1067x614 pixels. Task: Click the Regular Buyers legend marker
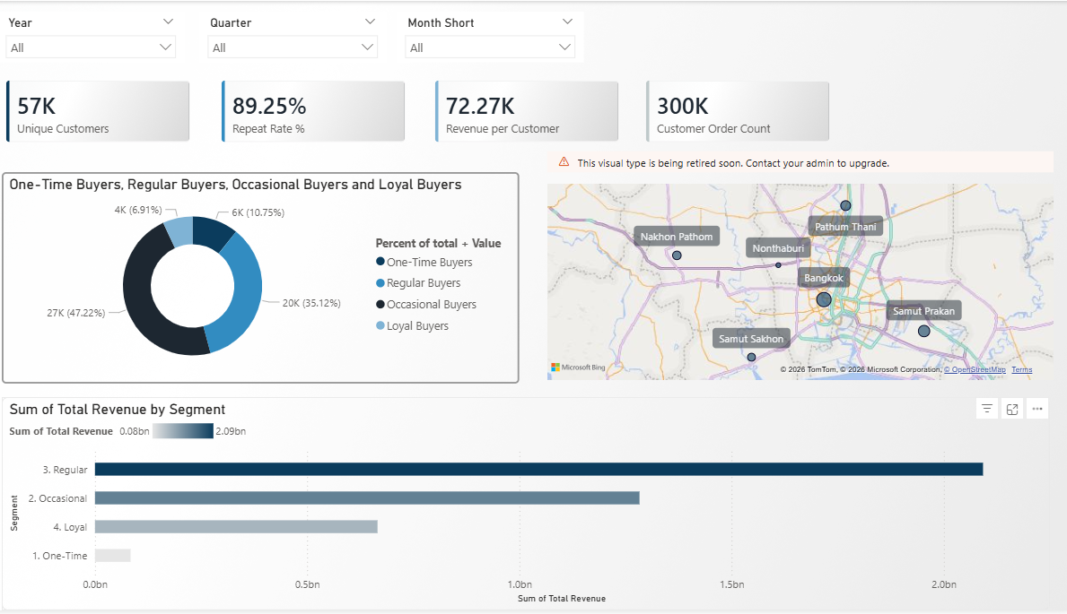(x=380, y=282)
